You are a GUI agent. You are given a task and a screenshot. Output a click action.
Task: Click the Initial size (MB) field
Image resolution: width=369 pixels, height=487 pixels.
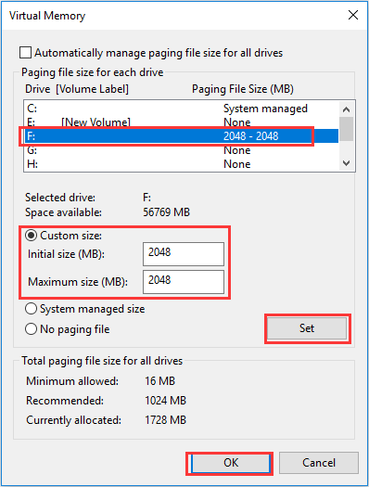(184, 254)
